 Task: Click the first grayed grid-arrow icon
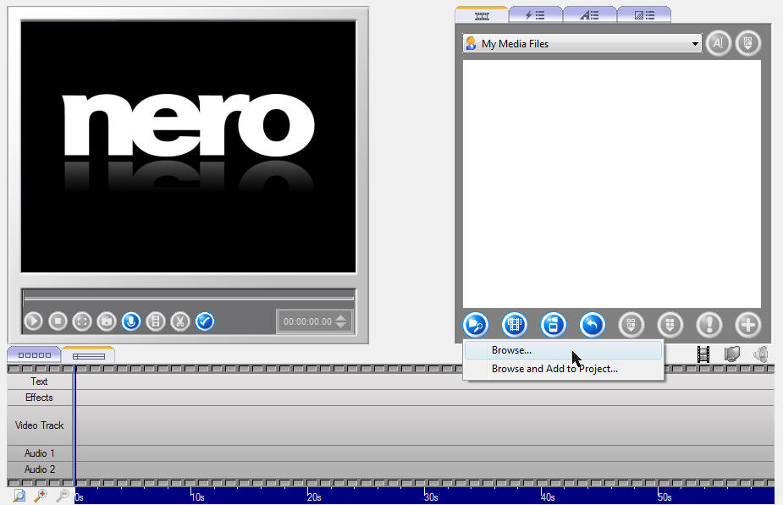point(631,325)
